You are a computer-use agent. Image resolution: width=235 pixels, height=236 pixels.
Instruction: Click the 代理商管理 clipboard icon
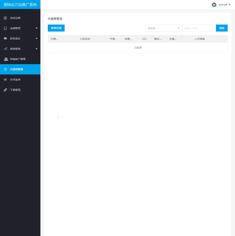pos(5,69)
